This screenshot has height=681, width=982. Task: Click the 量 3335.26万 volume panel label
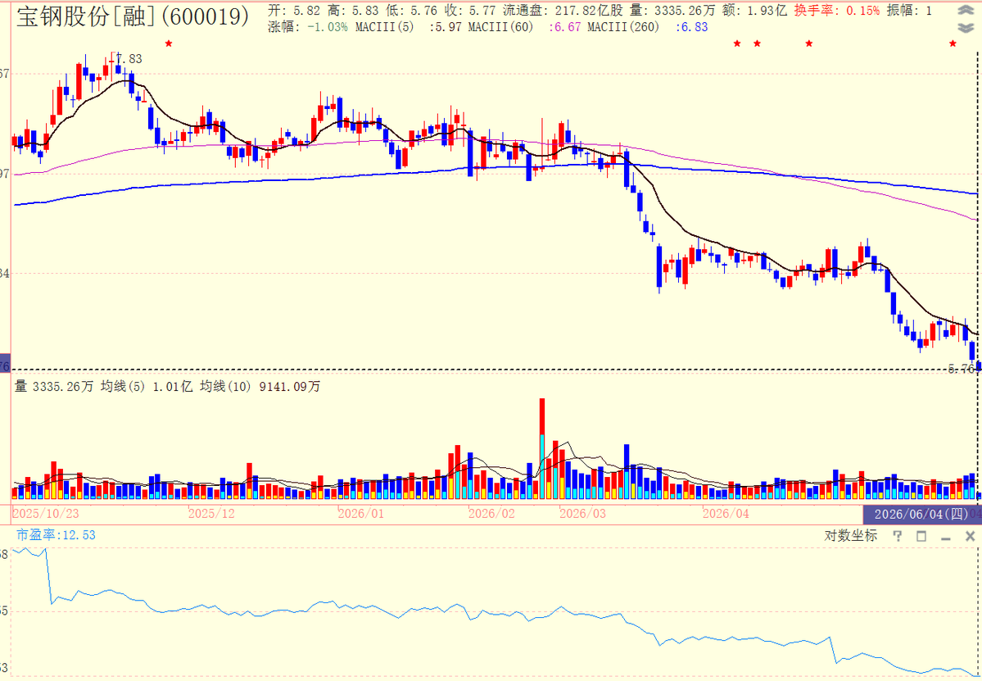(54, 387)
